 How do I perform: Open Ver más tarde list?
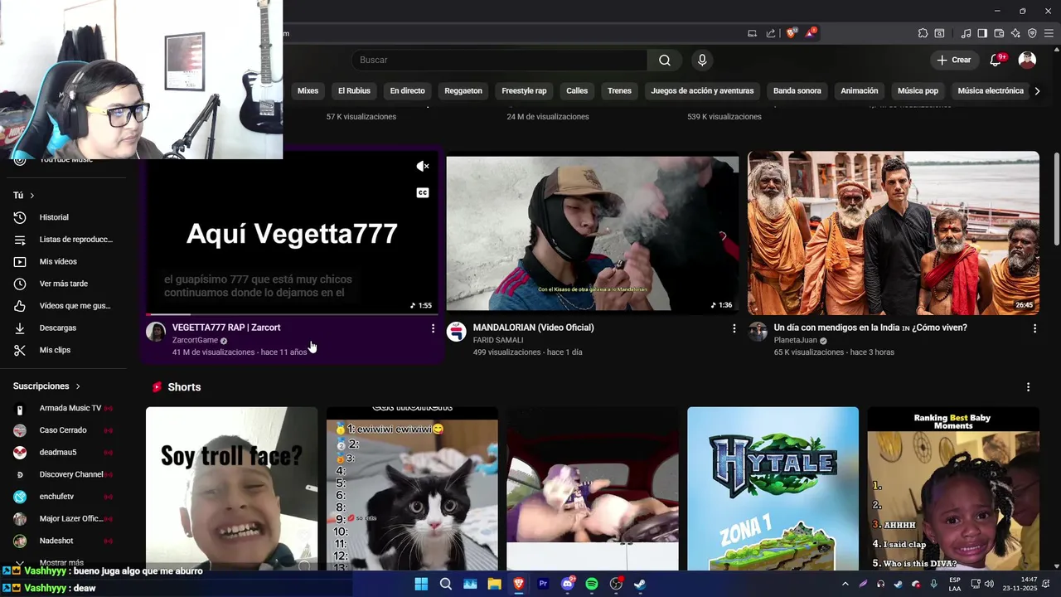tap(63, 284)
